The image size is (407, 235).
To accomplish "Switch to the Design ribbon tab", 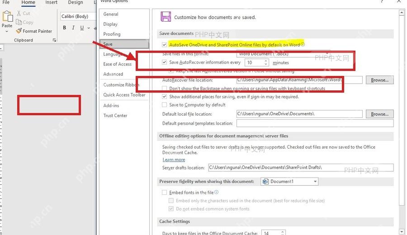I will [x=76, y=2].
